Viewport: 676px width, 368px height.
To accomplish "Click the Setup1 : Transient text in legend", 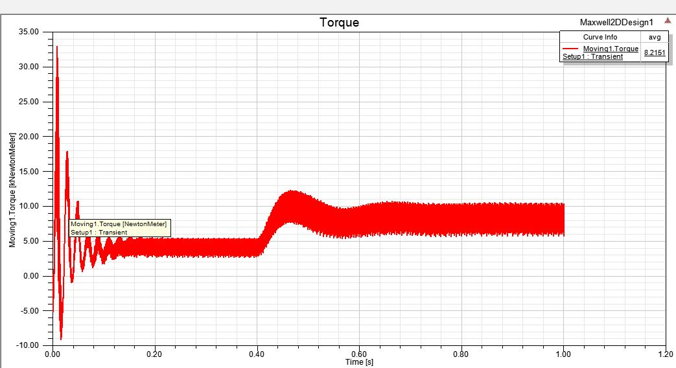I will click(x=592, y=56).
